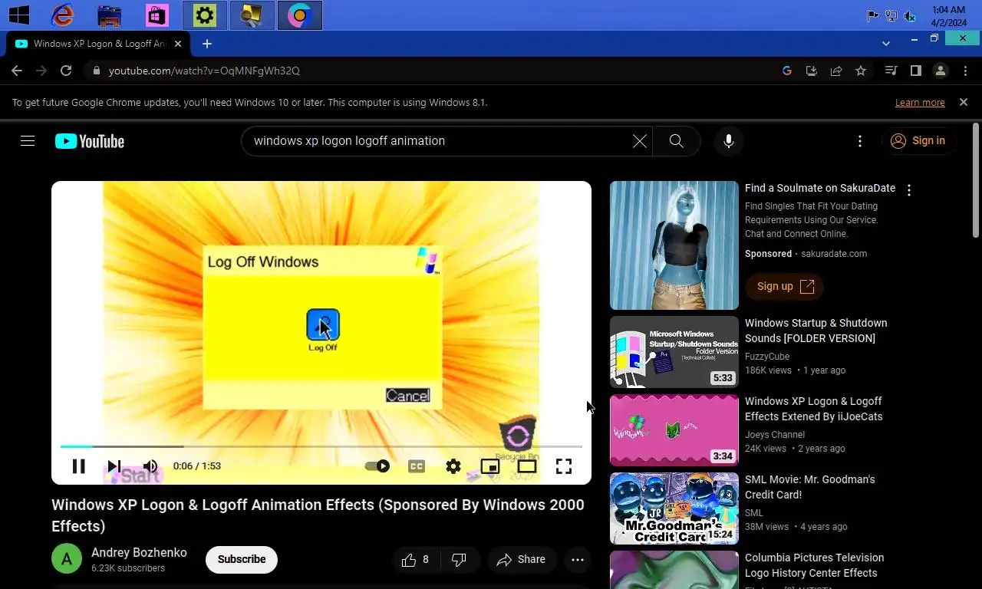Skip to the next video
Image resolution: width=982 pixels, height=589 pixels.
[114, 466]
